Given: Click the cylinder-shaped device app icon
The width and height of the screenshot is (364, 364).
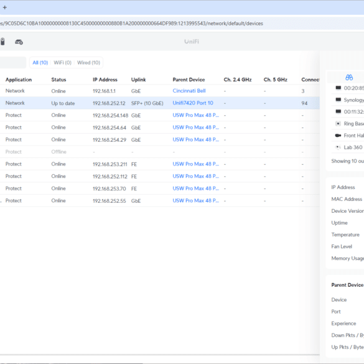Looking at the screenshot, I should pyautogui.click(x=2, y=42).
